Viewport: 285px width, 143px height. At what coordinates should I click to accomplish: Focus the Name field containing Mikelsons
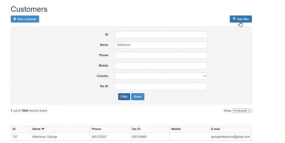click(161, 45)
